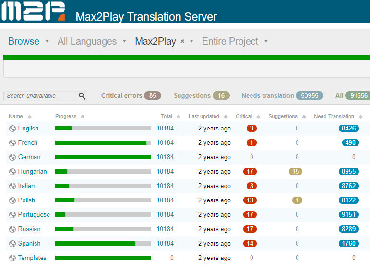Open the English language link

[x=28, y=129]
